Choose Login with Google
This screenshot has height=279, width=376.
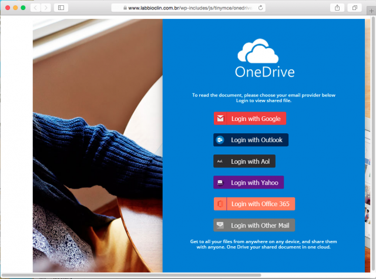[250, 119]
